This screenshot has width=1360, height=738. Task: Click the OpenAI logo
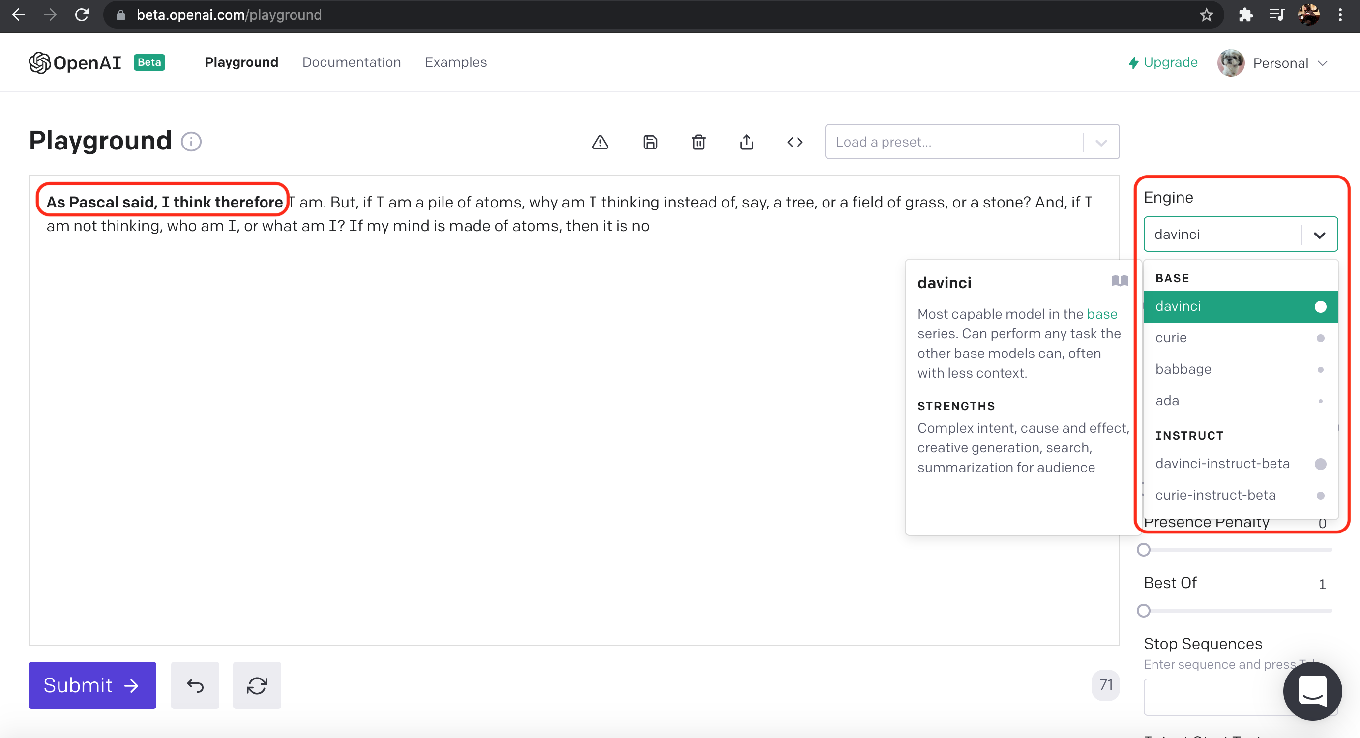75,63
